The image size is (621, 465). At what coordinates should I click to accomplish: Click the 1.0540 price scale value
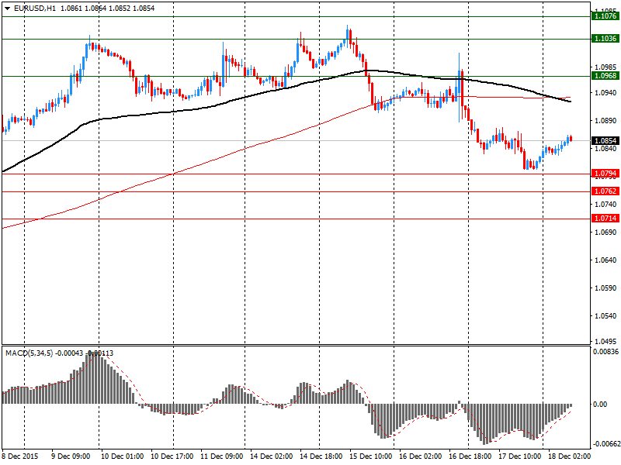(606, 316)
